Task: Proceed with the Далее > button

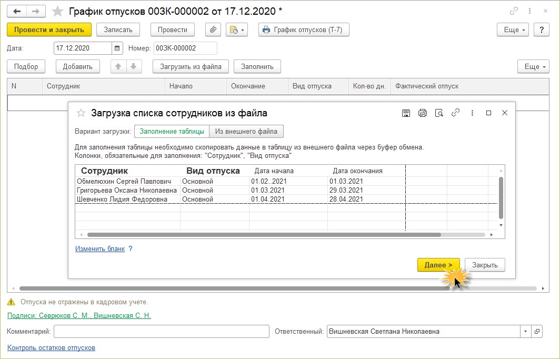Action: [x=438, y=265]
